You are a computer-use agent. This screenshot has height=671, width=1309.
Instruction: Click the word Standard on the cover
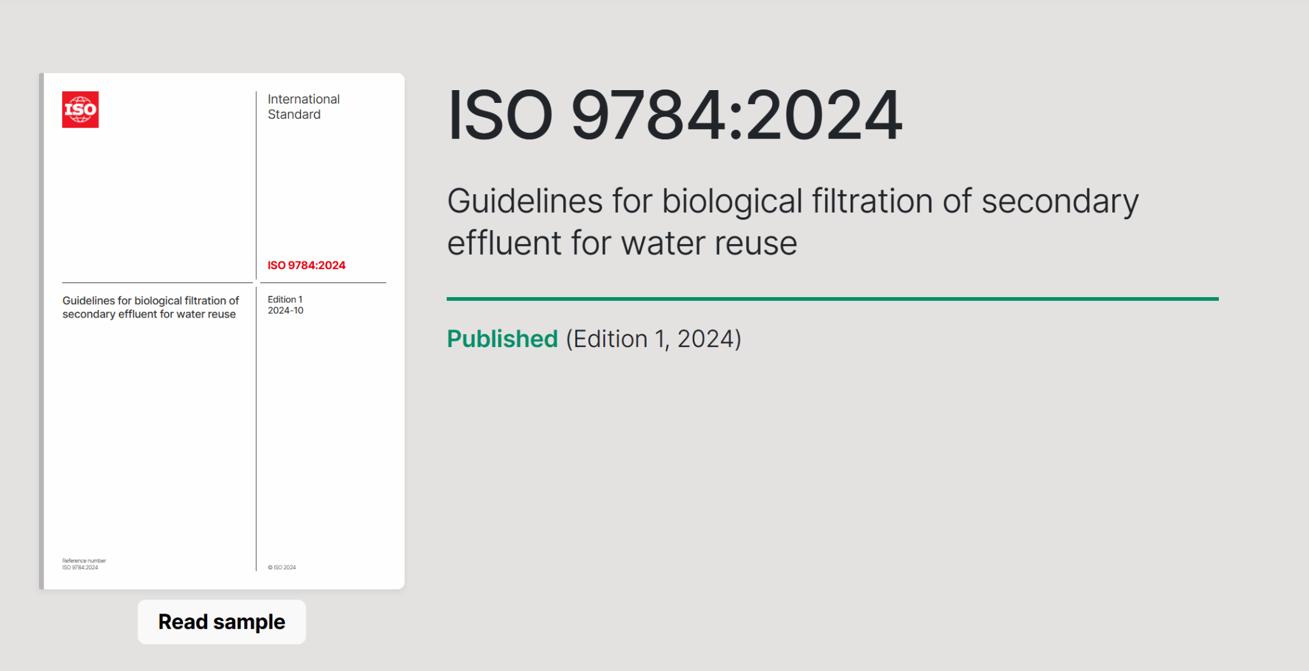point(294,115)
